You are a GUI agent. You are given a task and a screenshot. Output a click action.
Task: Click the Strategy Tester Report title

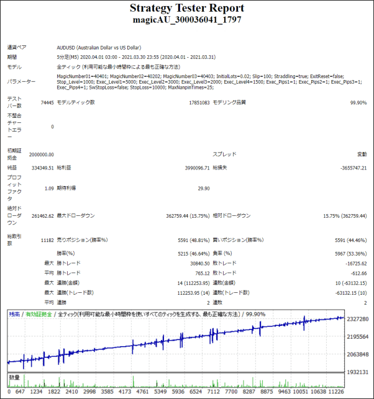click(x=186, y=9)
